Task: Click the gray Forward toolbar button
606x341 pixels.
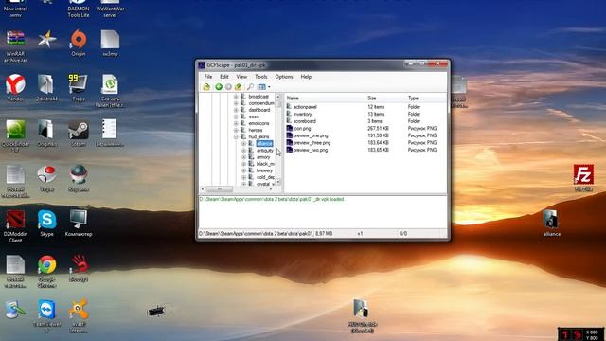Action: (228, 87)
